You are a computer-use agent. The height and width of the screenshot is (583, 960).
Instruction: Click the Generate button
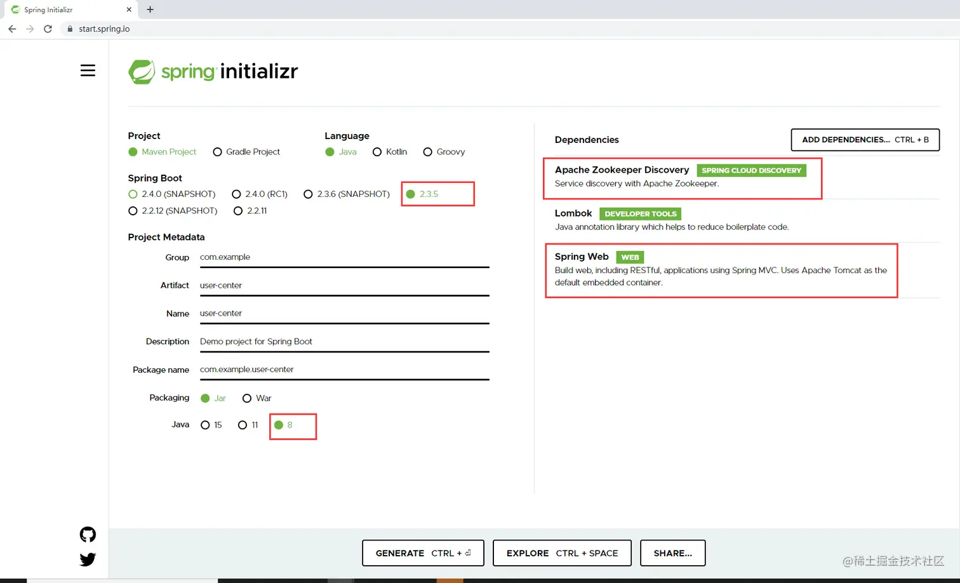423,553
